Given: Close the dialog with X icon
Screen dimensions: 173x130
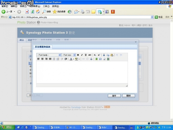Looking at the screenshot, I should [x=136, y=42].
